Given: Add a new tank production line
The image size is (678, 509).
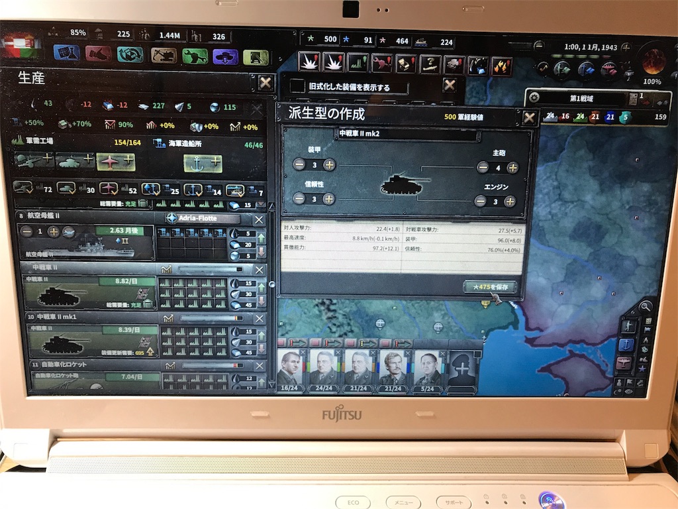Looking at the screenshot, I should [75, 161].
